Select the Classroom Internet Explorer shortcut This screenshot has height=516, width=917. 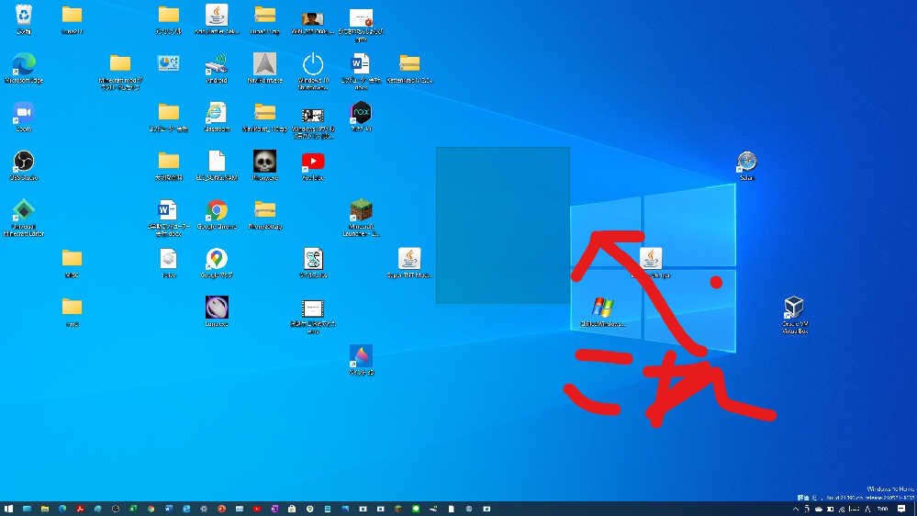(x=217, y=117)
